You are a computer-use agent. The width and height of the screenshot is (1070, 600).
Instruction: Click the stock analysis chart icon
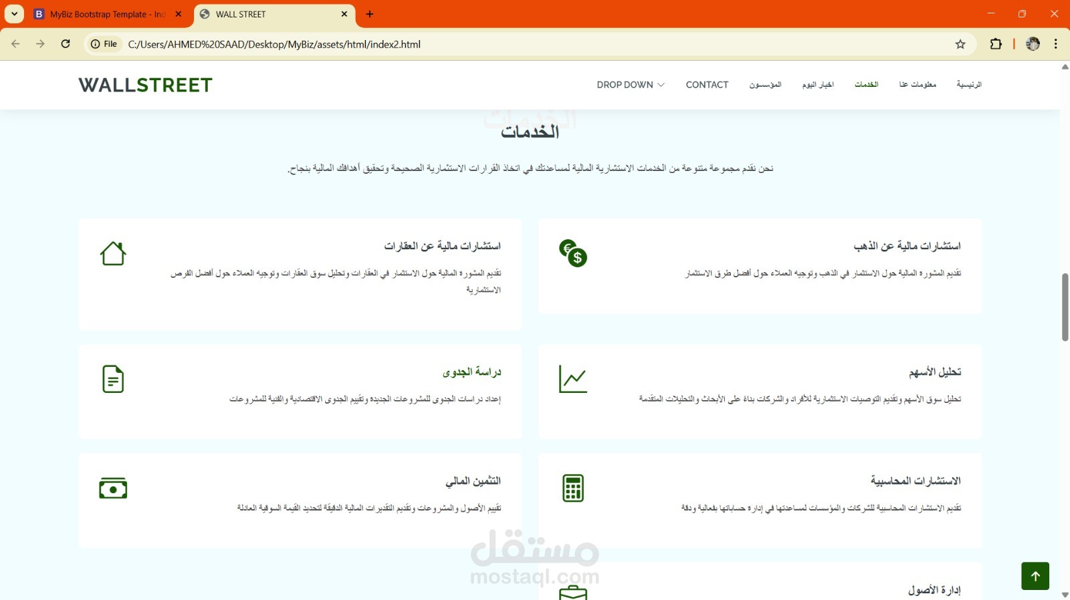point(573,379)
